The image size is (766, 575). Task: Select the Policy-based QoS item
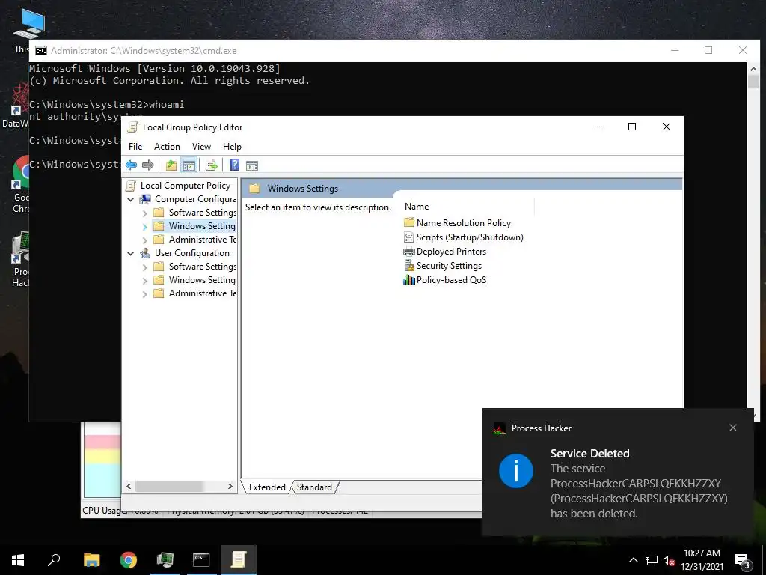click(x=445, y=280)
